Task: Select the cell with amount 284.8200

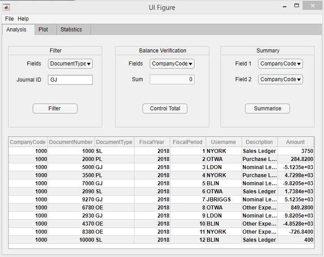Action: point(296,159)
